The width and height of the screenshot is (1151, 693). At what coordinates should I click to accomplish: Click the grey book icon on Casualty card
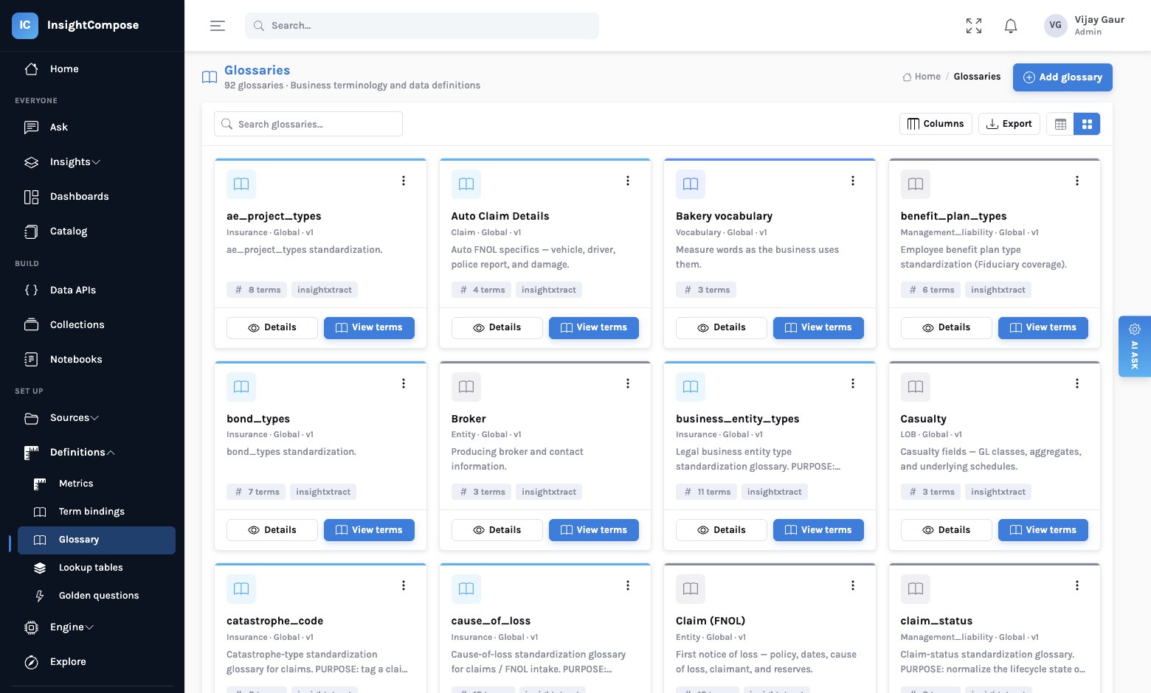[x=916, y=386]
